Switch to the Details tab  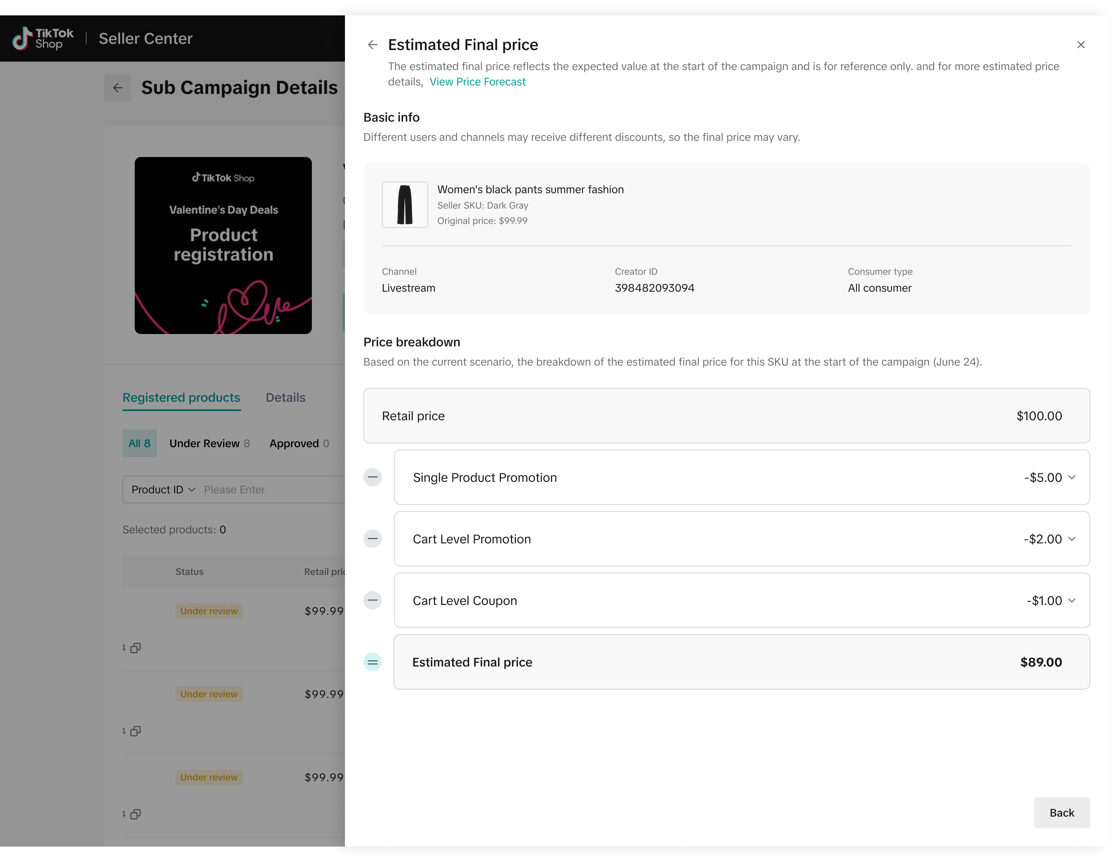(285, 398)
